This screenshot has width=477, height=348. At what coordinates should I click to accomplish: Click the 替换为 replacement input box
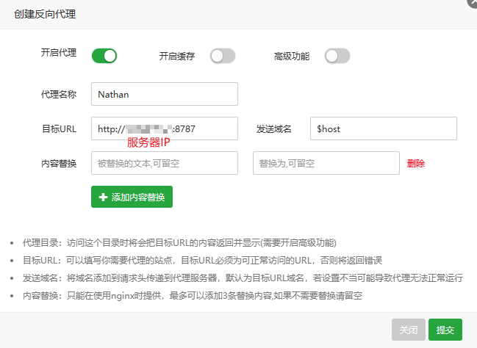(x=326, y=163)
